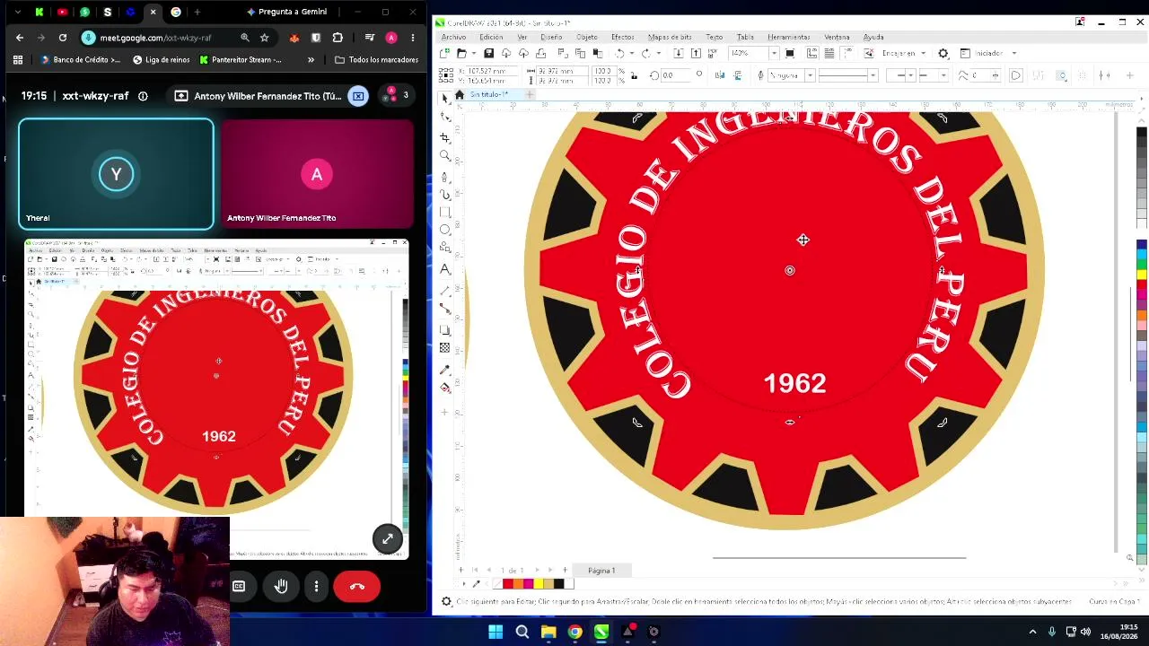Select the Artistic Media tool
1149x646 pixels.
click(x=445, y=194)
